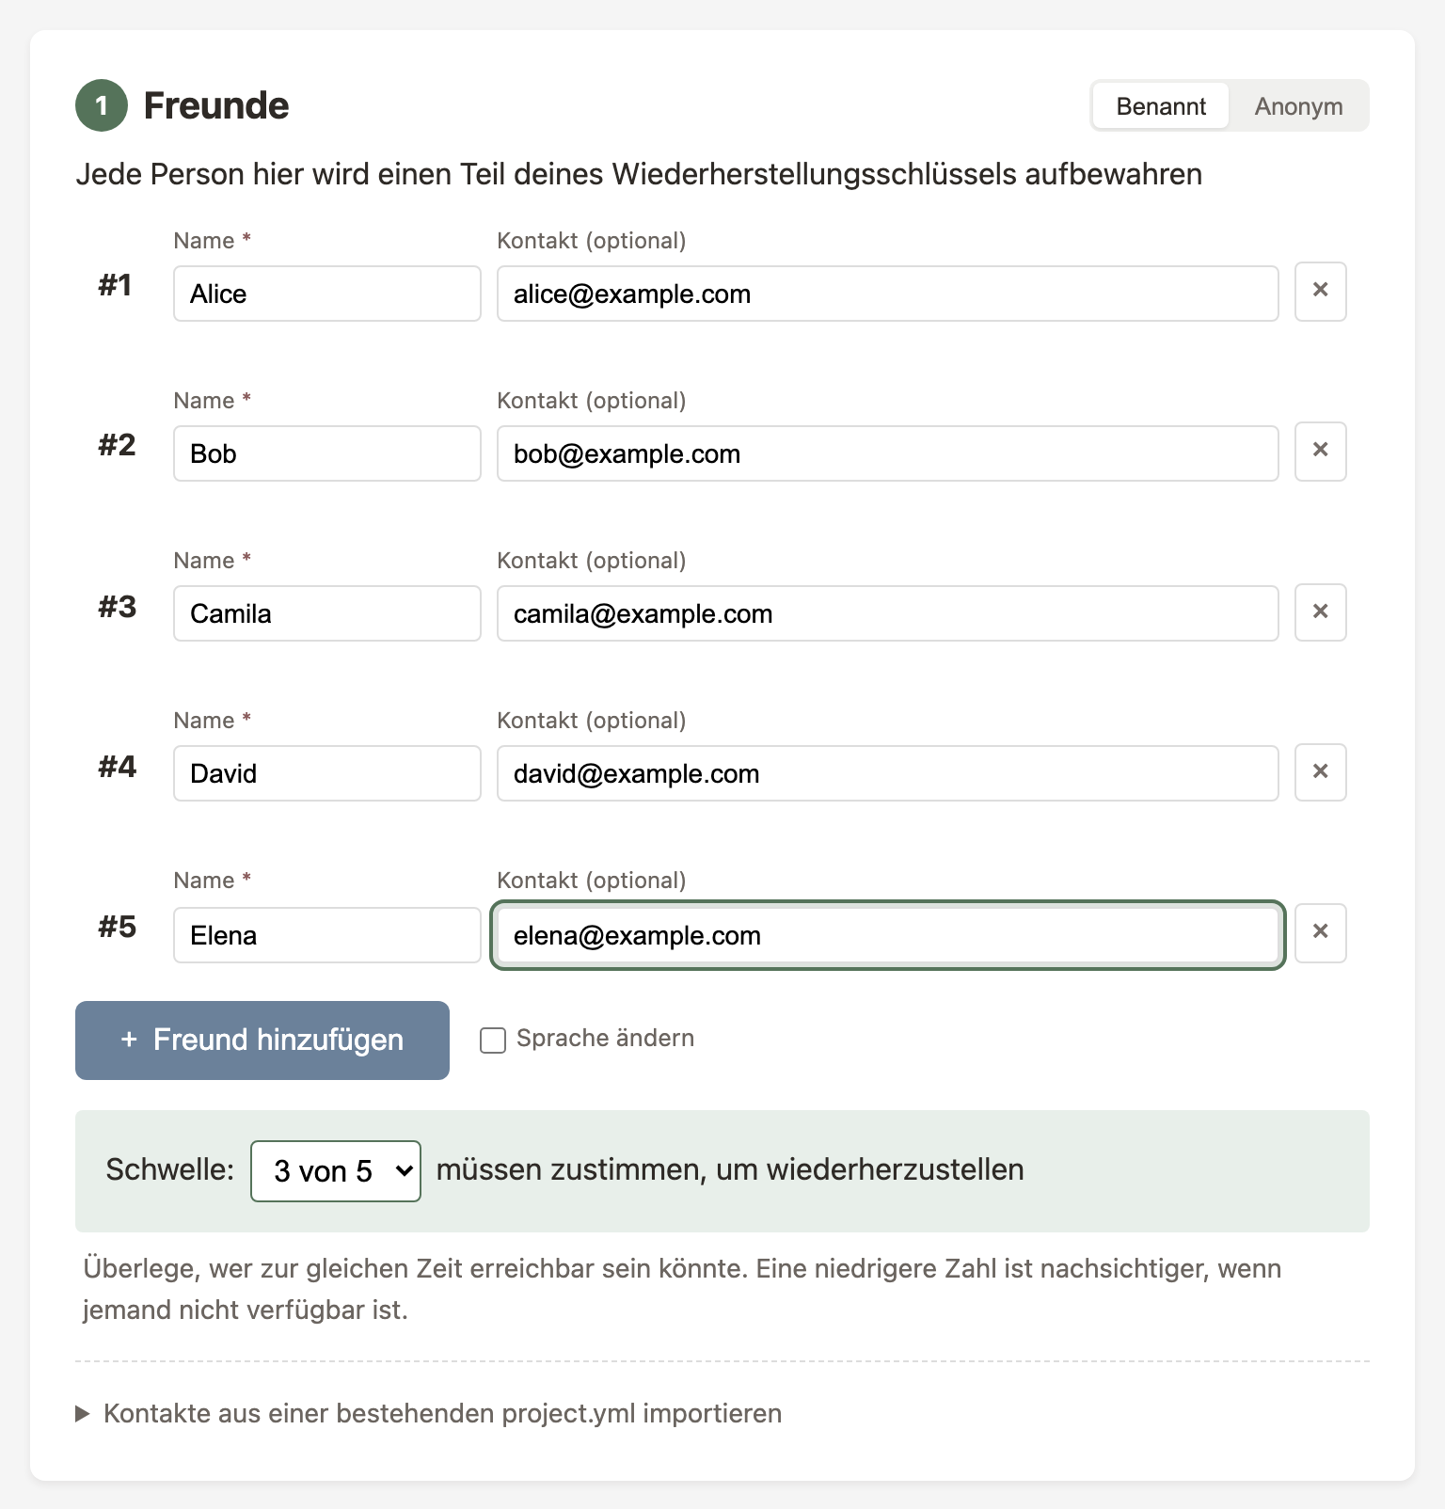The height and width of the screenshot is (1509, 1445).
Task: Remove Elena using the X icon
Action: 1320,932
